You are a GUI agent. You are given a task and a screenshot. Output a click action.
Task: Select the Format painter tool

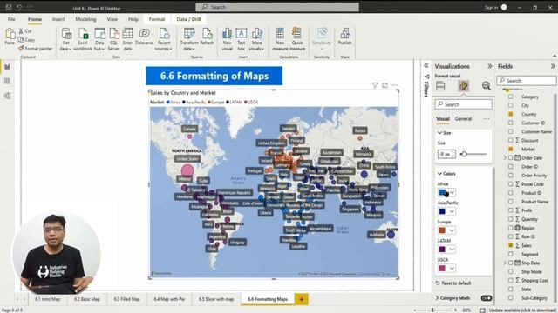pos(35,49)
